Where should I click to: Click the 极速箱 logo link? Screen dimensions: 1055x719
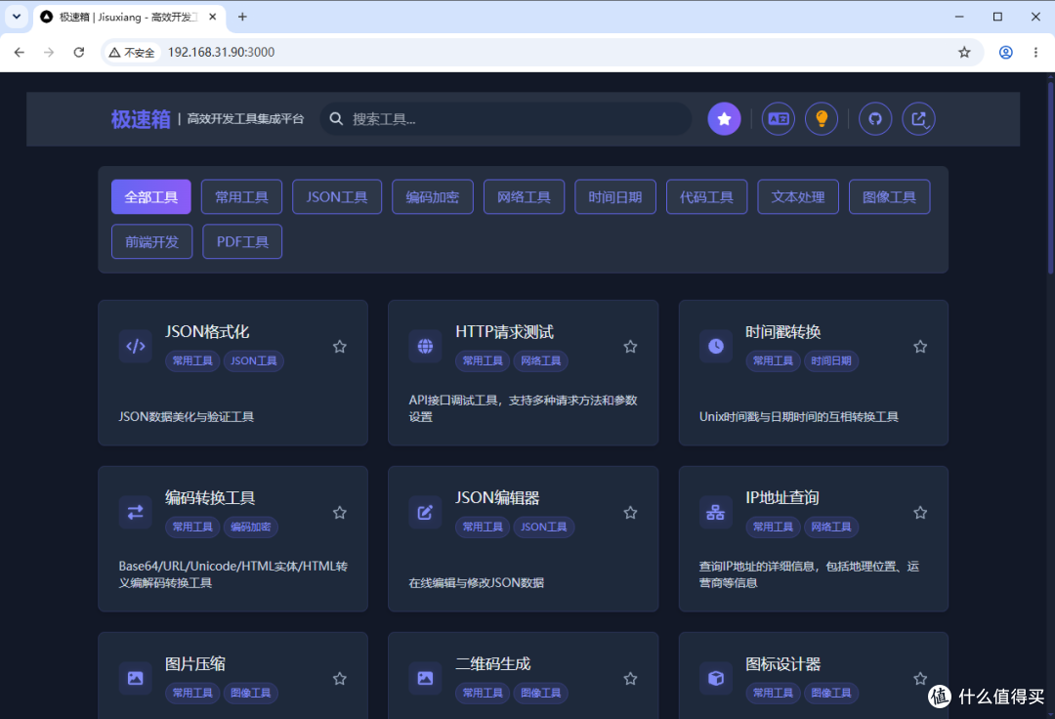[141, 119]
